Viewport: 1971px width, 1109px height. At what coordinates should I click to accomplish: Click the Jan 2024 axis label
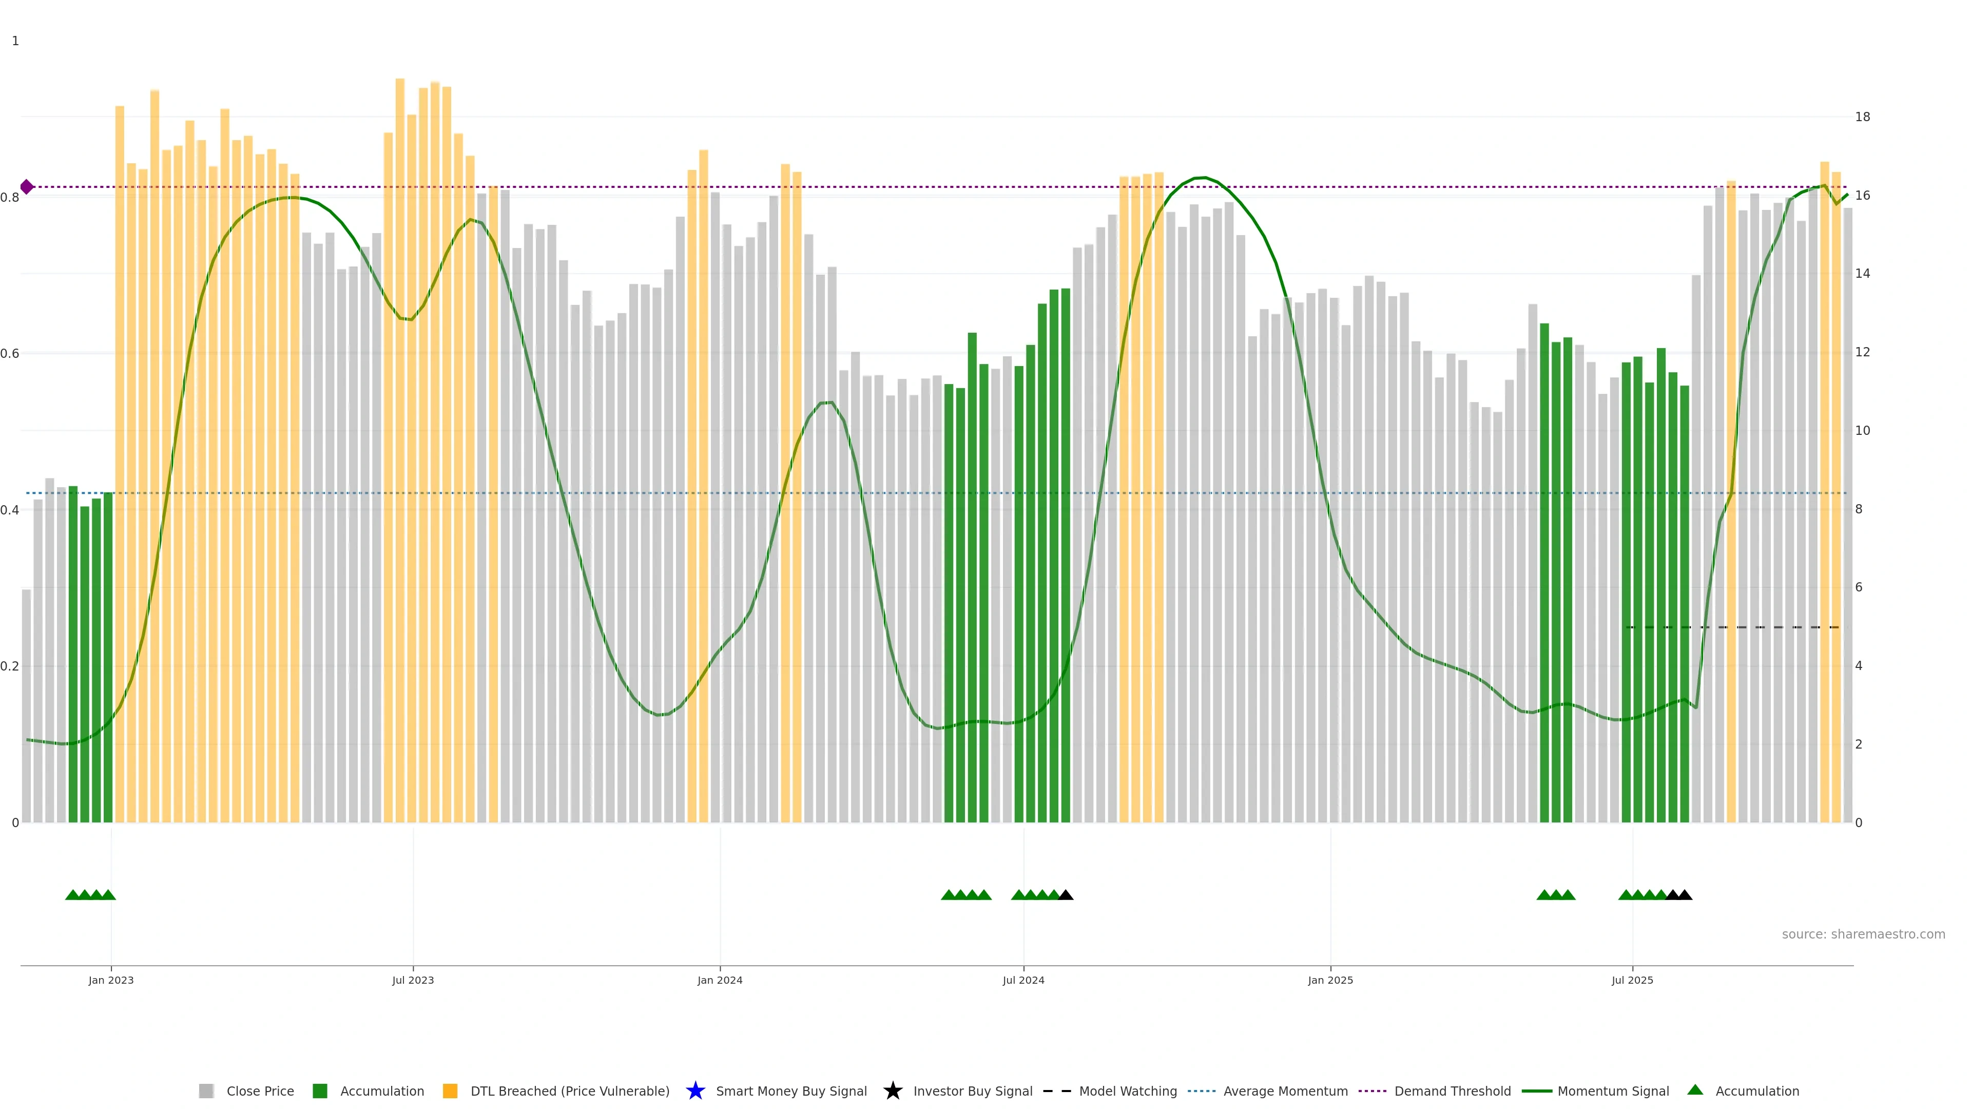click(719, 980)
